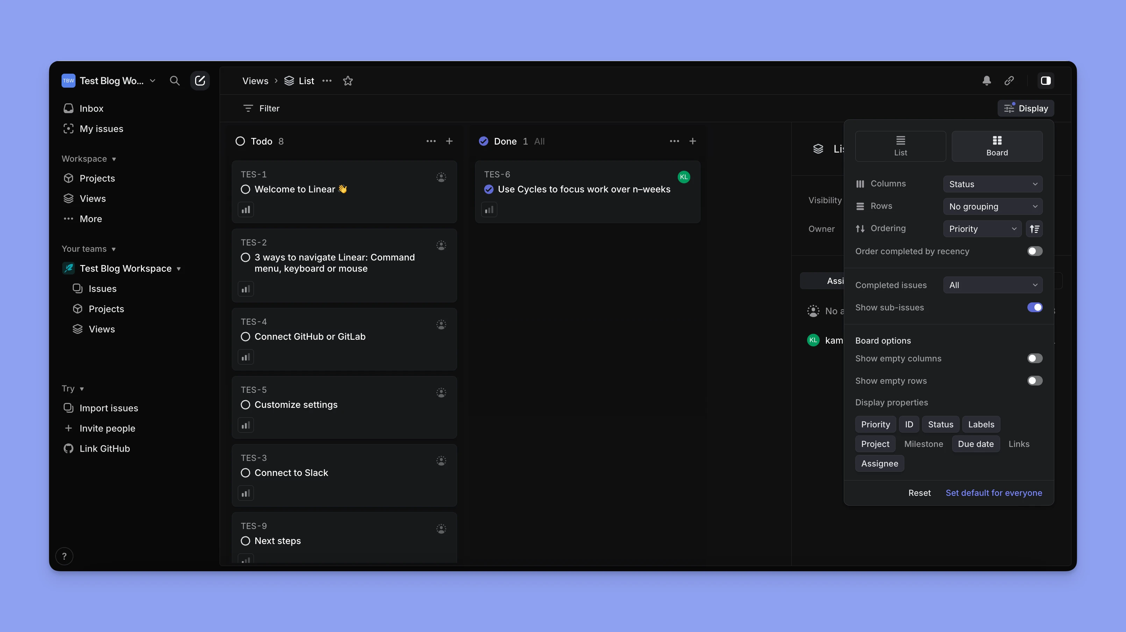Open the help question mark icon

pos(65,556)
